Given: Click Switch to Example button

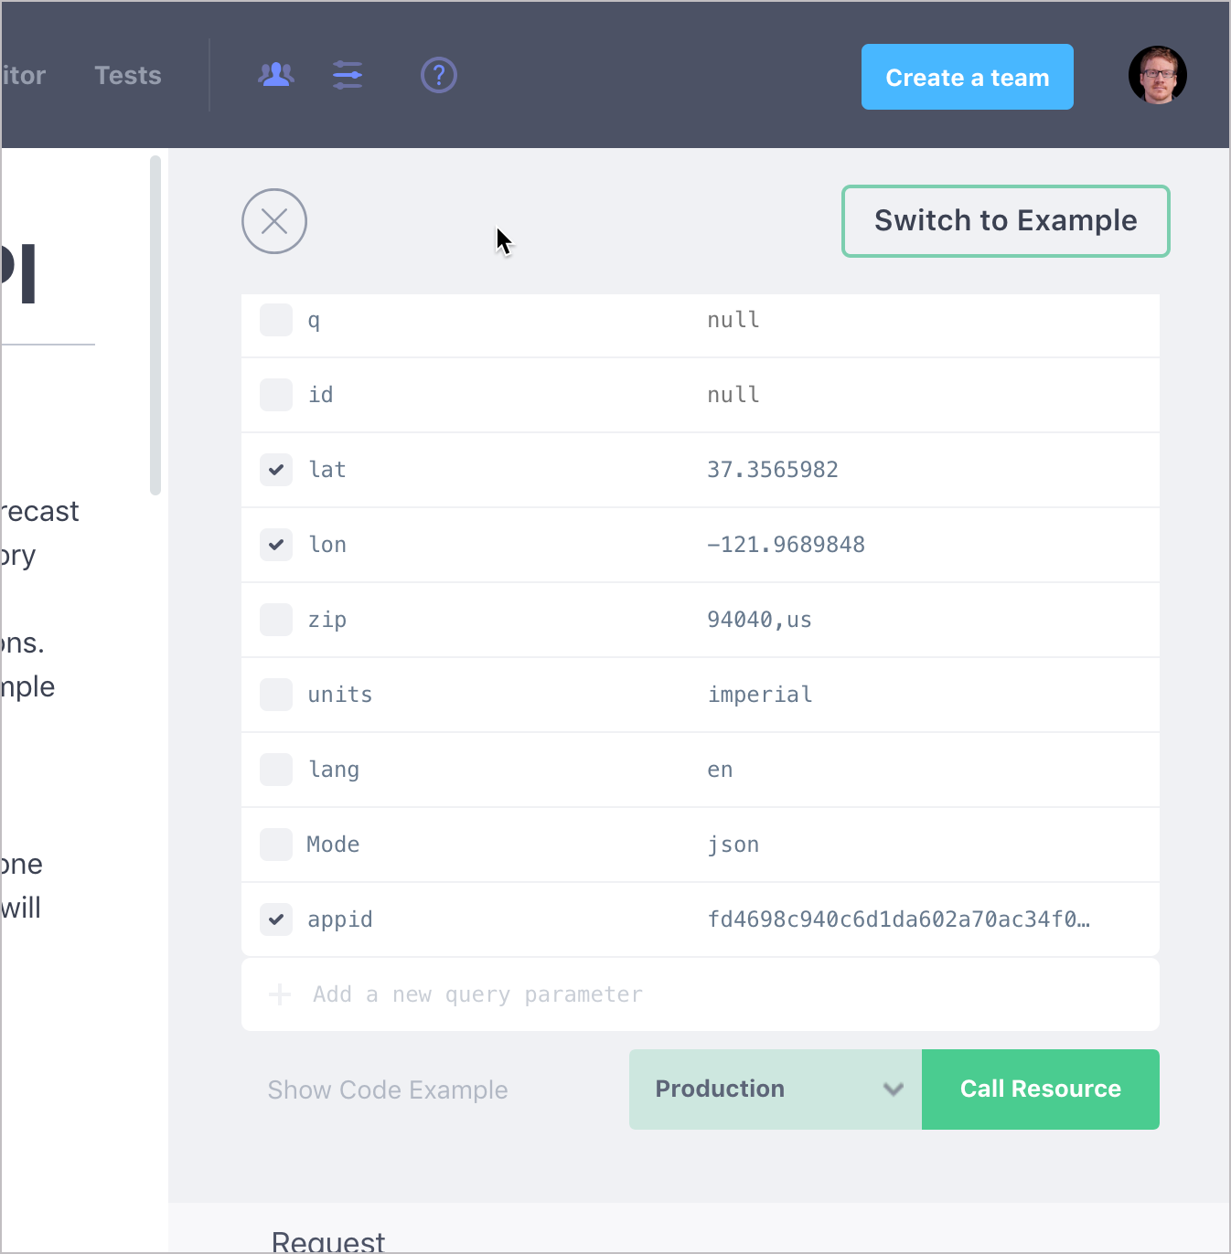Looking at the screenshot, I should click(1006, 221).
